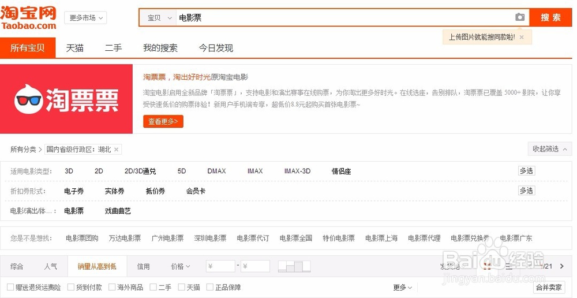The image size is (577, 298).
Task: Filter by 情侣座
Action: (341, 172)
